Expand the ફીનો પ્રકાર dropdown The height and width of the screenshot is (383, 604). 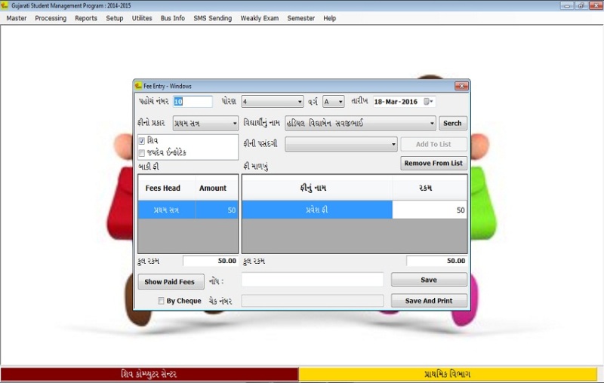(234, 124)
